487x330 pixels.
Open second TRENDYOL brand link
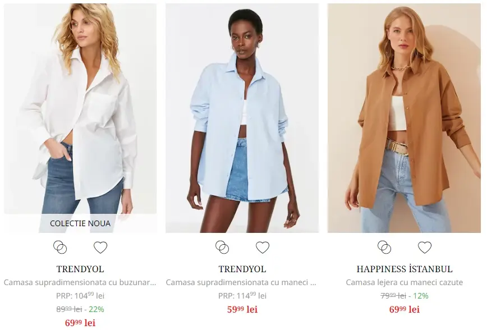[242, 269]
